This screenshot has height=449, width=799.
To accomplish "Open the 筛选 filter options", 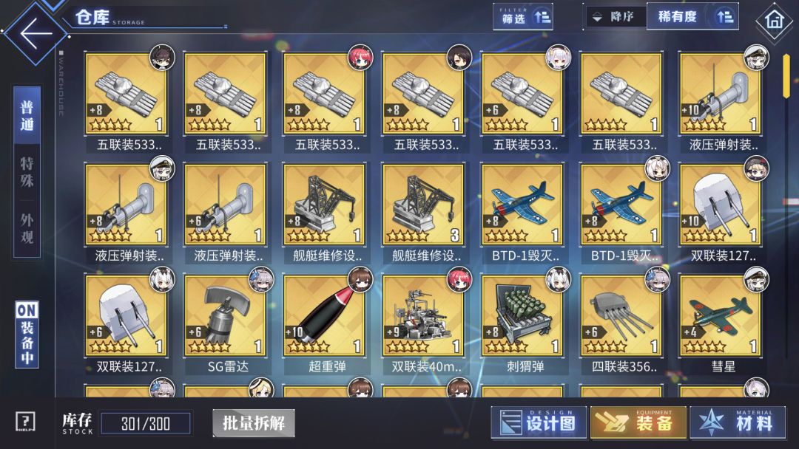I will 523,17.
